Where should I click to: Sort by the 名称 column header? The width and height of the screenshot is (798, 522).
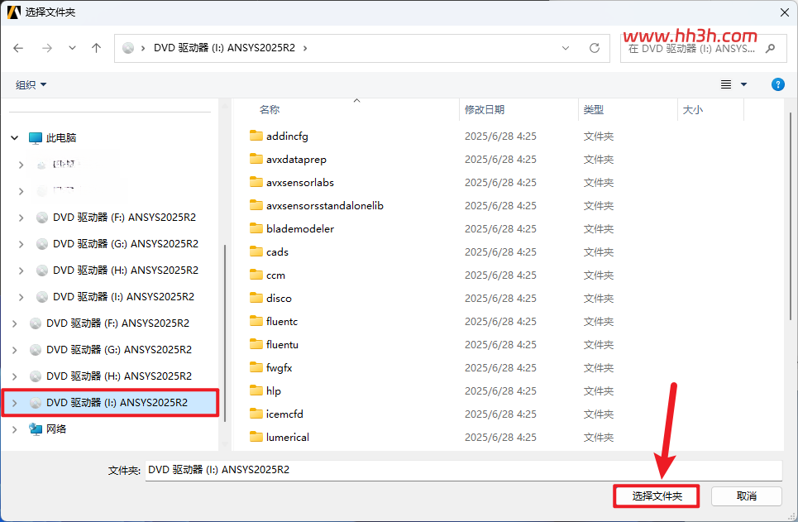(x=270, y=109)
